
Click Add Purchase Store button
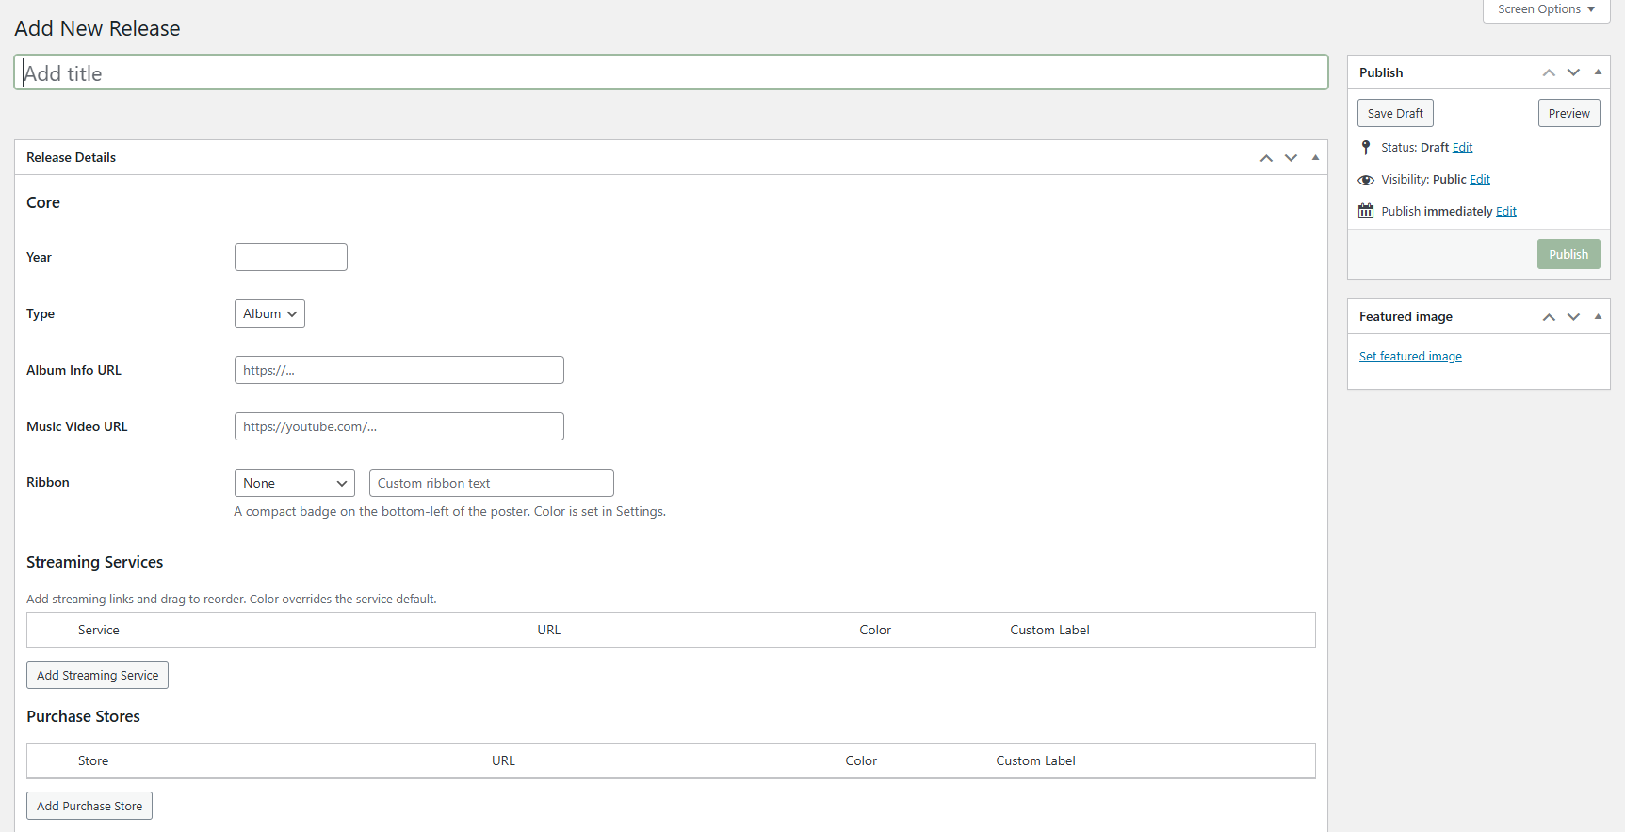tap(89, 806)
